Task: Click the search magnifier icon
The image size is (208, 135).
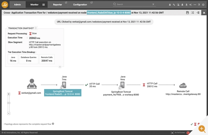Action: coord(115,4)
